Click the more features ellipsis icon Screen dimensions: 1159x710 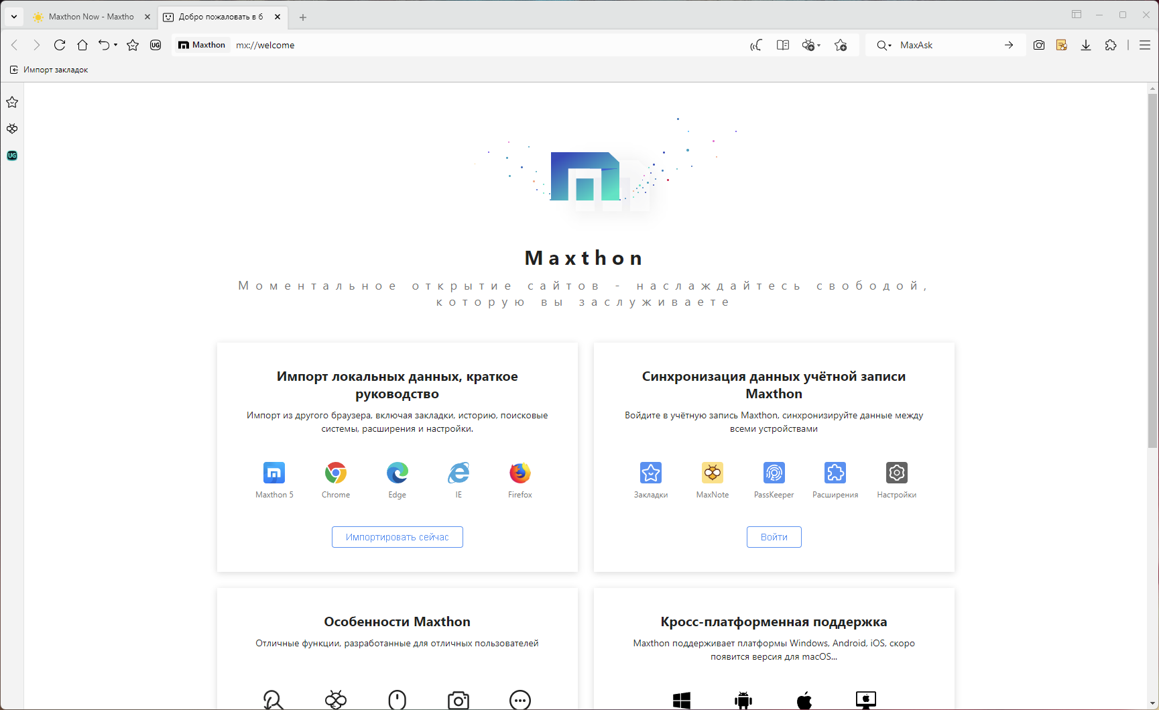[520, 700]
